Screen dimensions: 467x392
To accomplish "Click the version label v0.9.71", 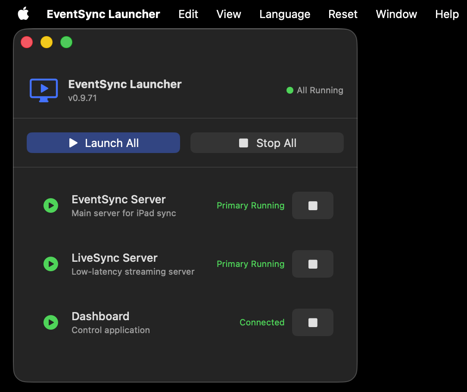I will tap(82, 98).
